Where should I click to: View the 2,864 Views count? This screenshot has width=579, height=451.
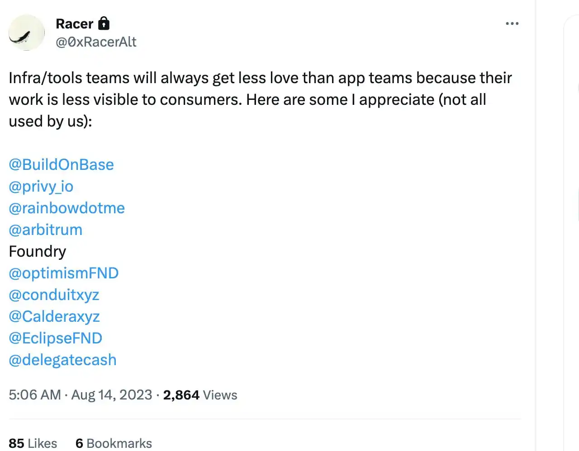(200, 395)
